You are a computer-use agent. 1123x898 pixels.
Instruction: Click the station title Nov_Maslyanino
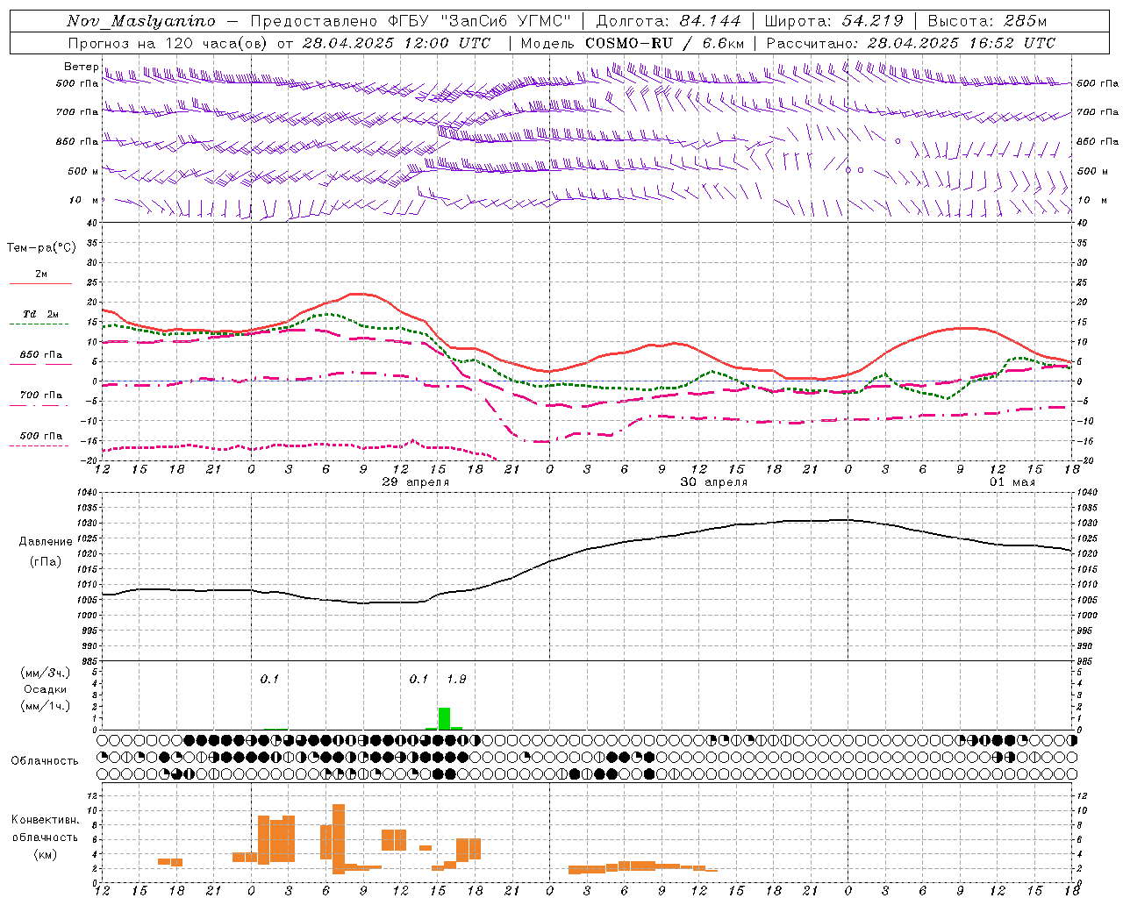pos(141,21)
